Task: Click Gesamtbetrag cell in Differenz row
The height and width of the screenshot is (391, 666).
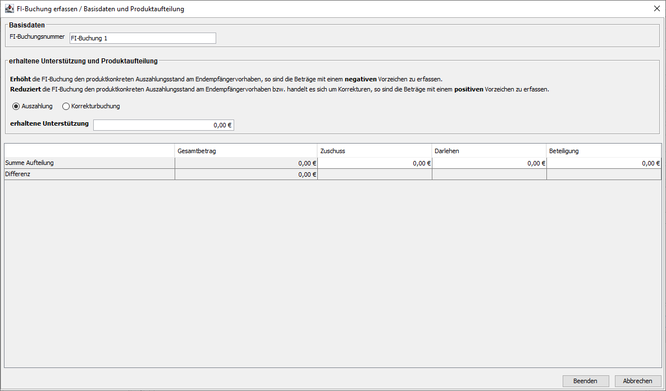Action: coord(246,174)
